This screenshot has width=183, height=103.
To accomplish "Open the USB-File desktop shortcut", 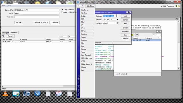I will [x=16, y=95].
